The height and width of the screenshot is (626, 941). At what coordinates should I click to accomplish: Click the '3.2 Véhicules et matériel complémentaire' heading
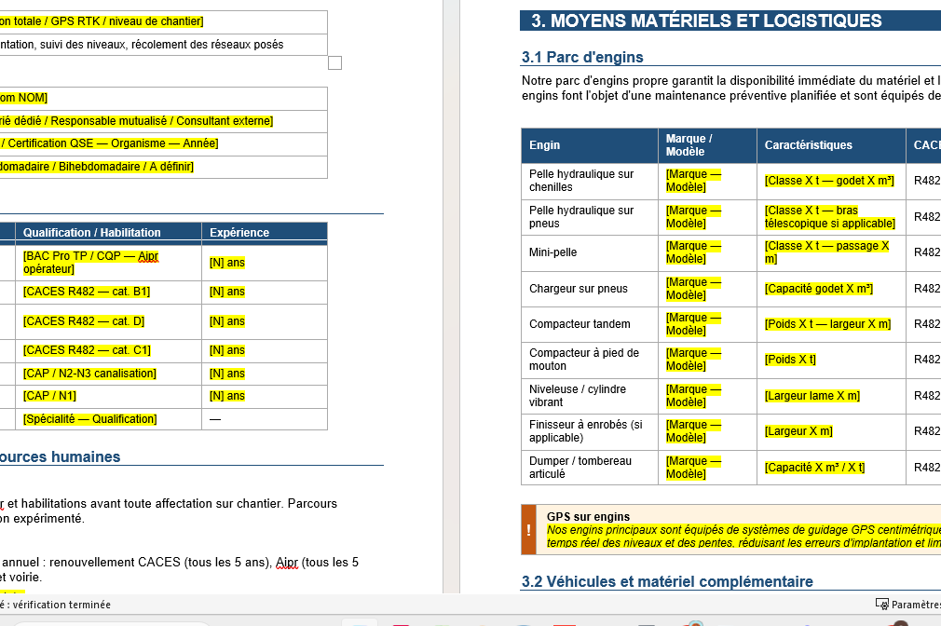pos(667,581)
